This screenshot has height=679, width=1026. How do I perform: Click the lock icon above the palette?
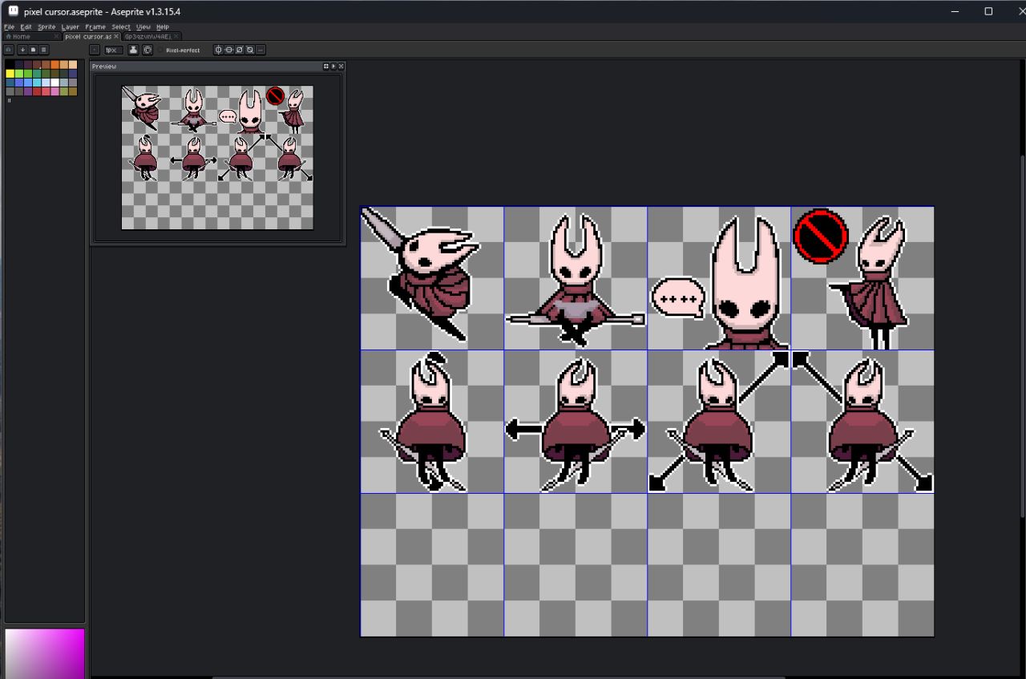[9, 50]
